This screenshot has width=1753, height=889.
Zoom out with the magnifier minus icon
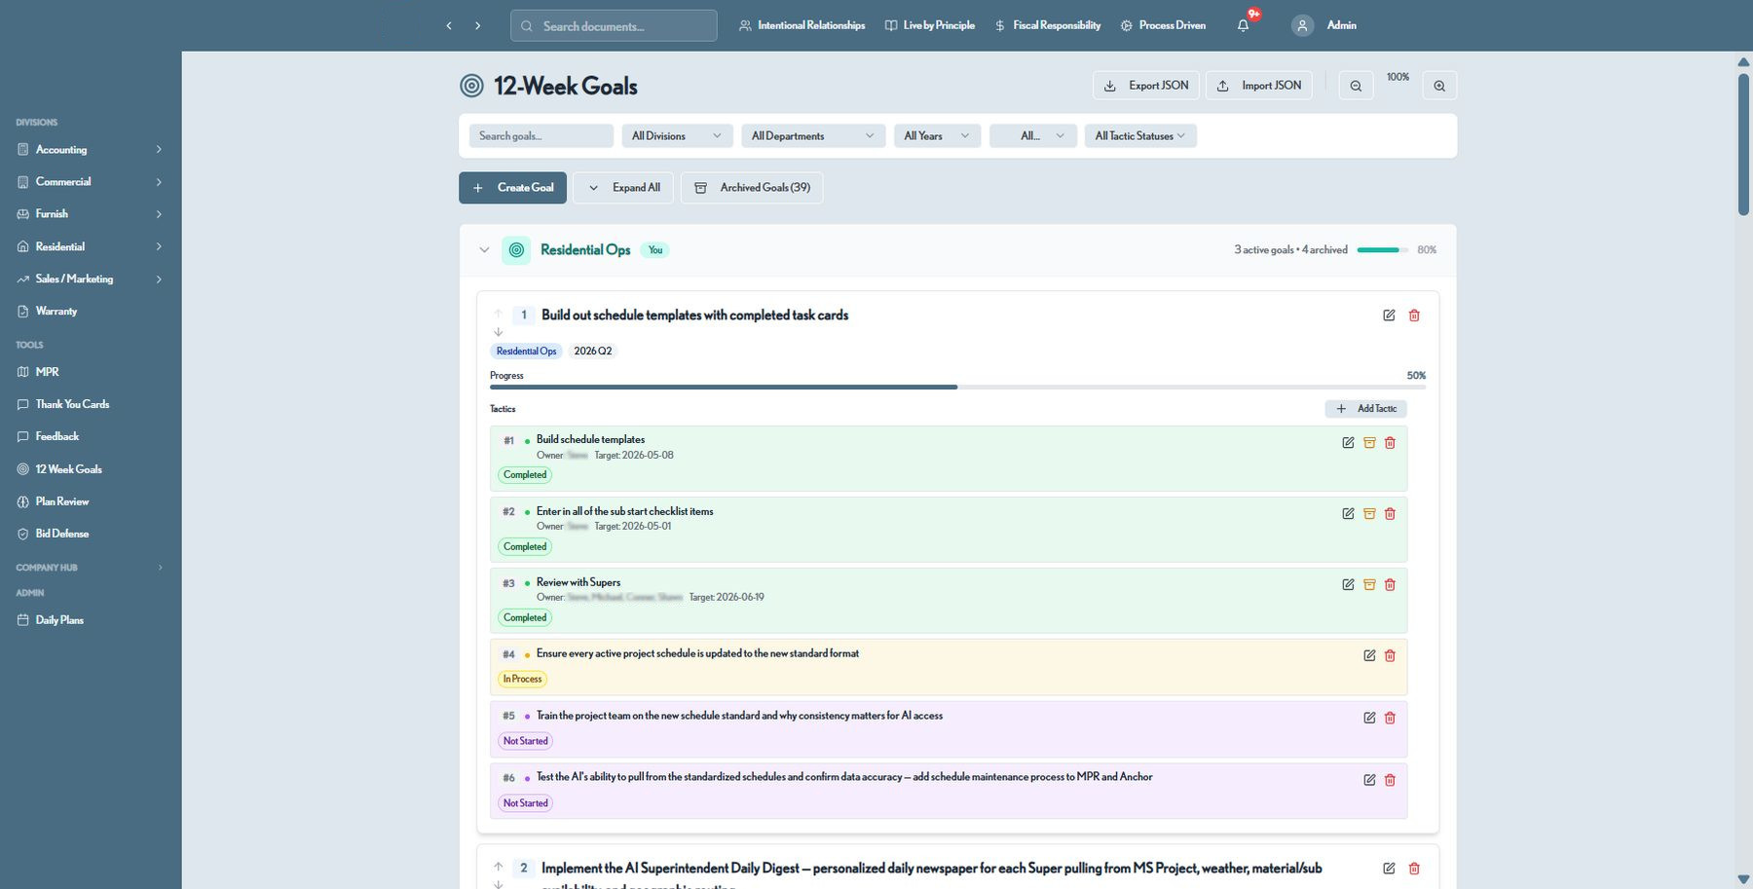click(x=1356, y=86)
